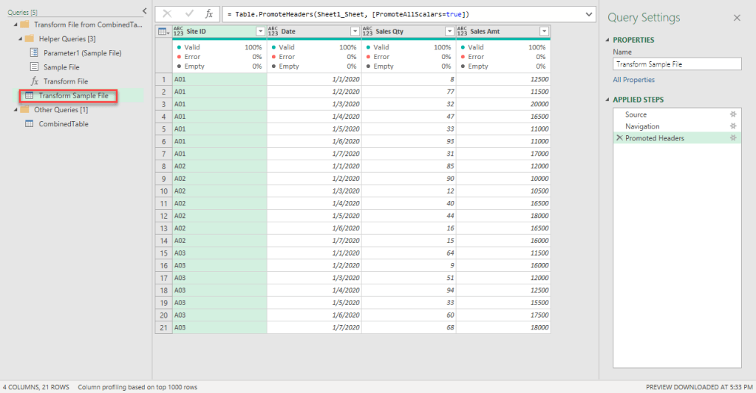
Task: Open gear settings for Promoted Headers step
Action: click(x=733, y=138)
